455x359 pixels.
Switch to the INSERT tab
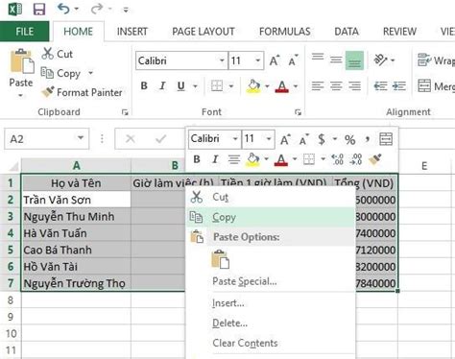click(x=132, y=32)
